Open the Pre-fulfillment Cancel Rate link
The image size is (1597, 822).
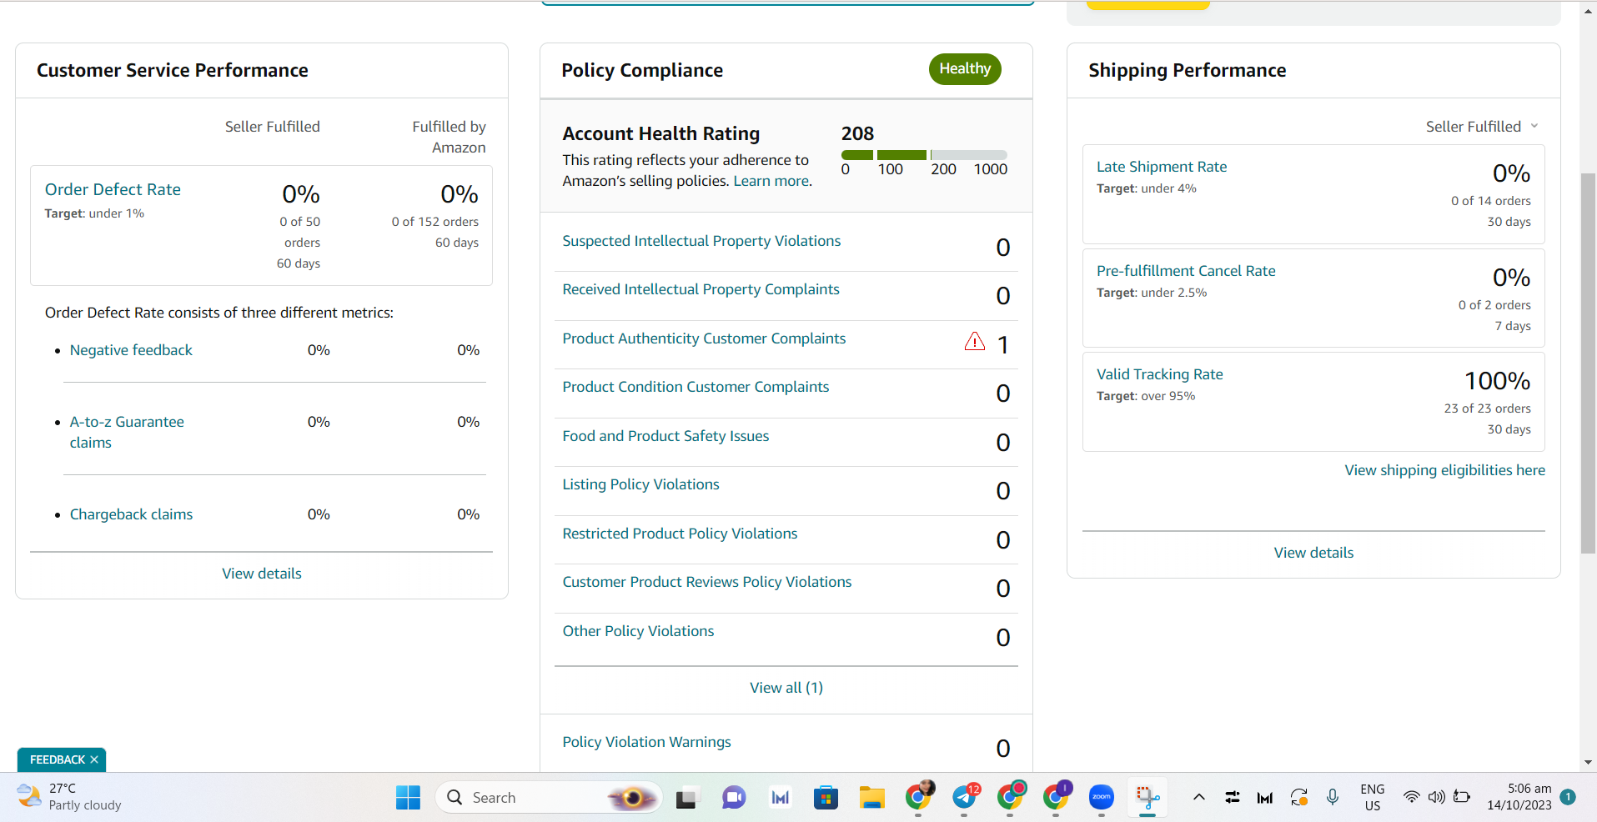(1186, 271)
